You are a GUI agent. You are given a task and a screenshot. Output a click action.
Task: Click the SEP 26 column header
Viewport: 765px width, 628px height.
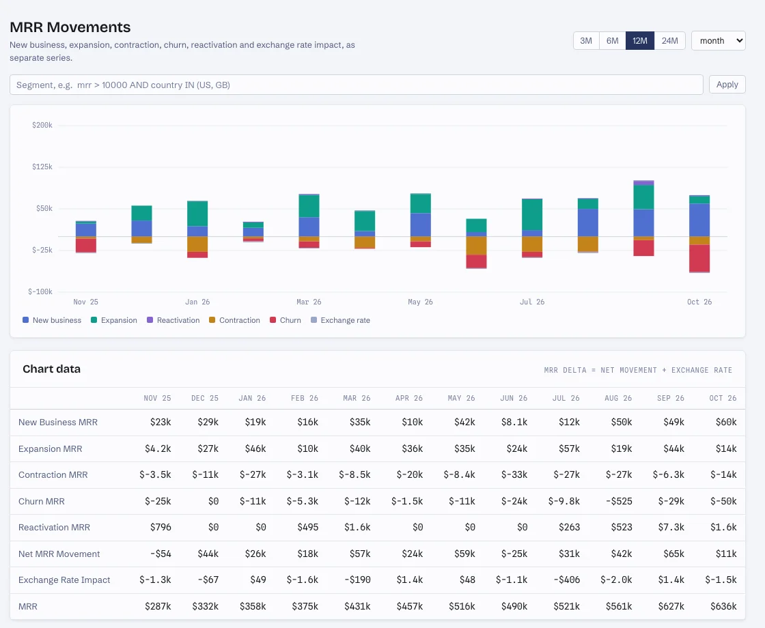click(671, 399)
